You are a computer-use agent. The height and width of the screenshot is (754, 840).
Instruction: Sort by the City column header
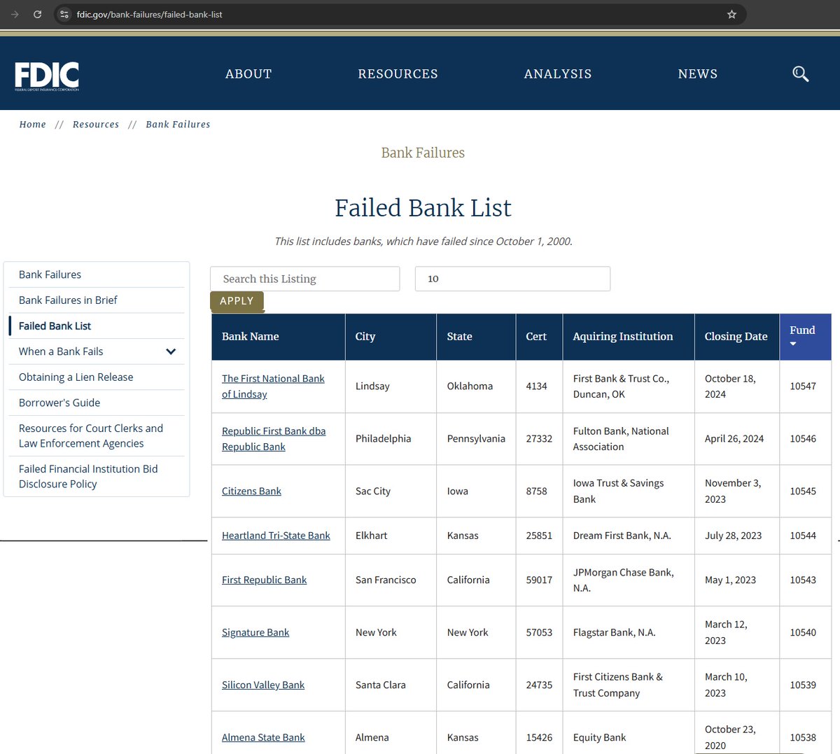pyautogui.click(x=391, y=337)
